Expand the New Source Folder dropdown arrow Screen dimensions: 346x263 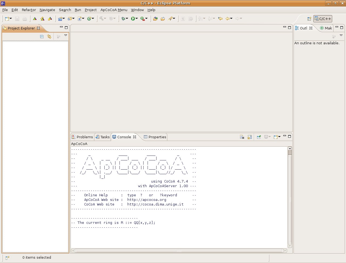[x=74, y=19]
